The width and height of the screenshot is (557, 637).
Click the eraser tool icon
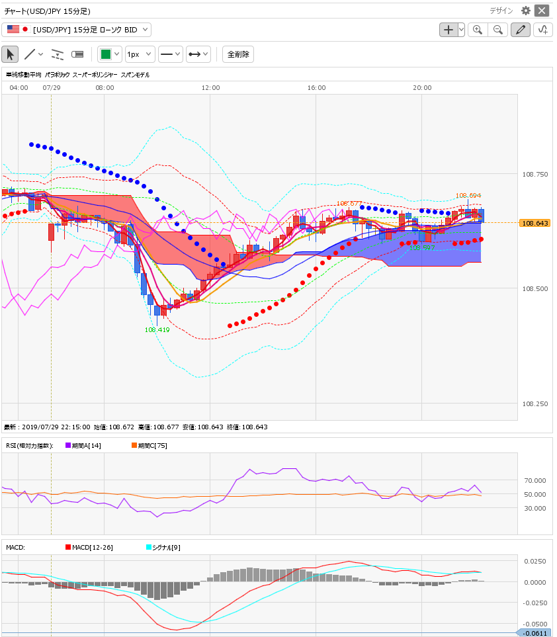pyautogui.click(x=77, y=54)
